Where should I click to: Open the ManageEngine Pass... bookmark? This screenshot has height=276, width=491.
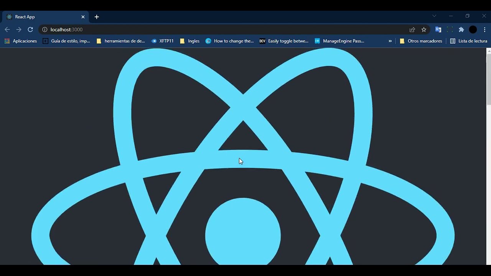[x=339, y=41]
